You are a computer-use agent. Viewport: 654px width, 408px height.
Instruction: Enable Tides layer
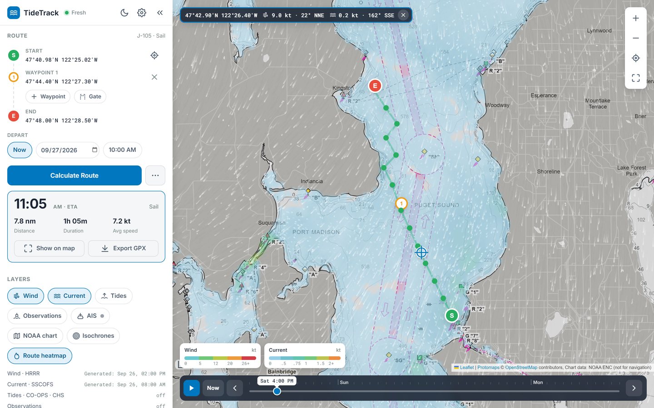tap(114, 296)
